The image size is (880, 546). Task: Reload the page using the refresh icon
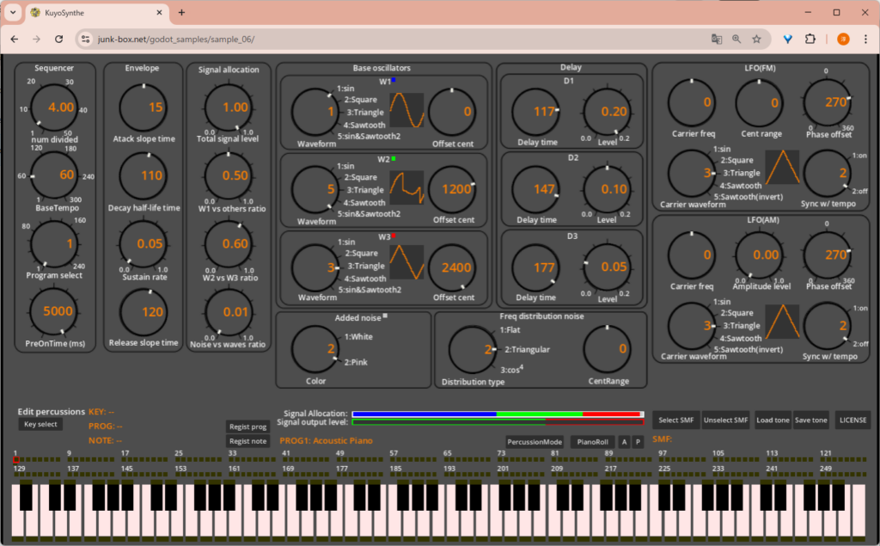58,40
